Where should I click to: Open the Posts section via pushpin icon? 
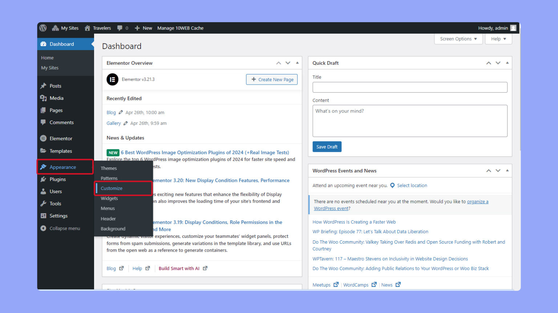tap(44, 86)
